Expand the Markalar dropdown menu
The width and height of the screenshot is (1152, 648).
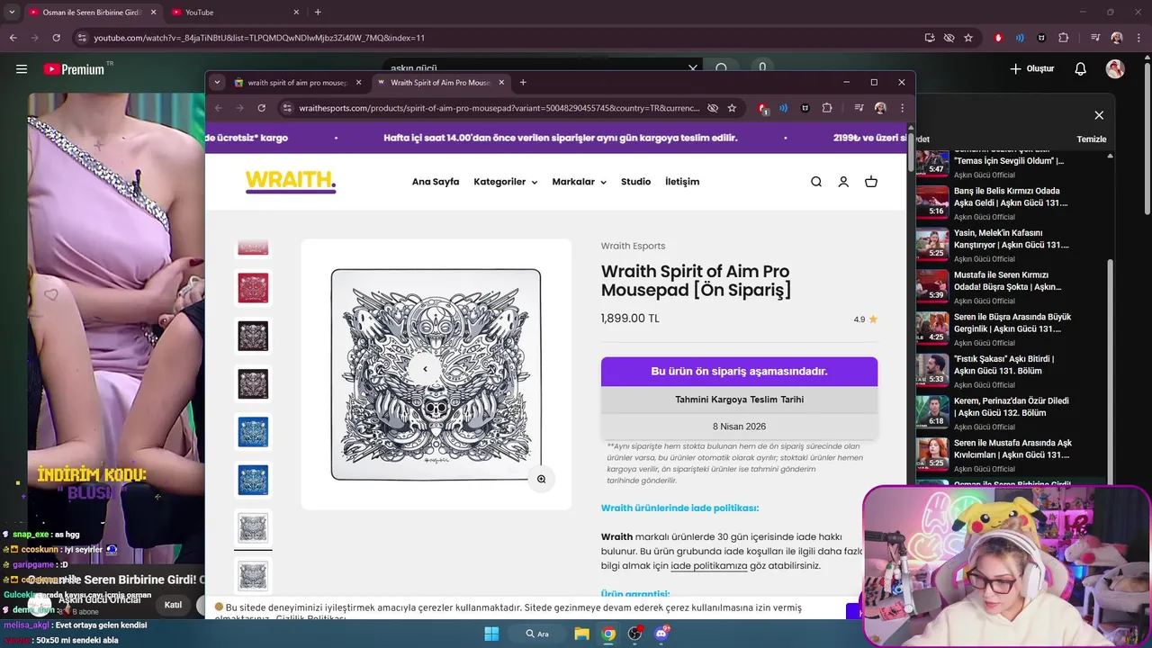(x=579, y=182)
